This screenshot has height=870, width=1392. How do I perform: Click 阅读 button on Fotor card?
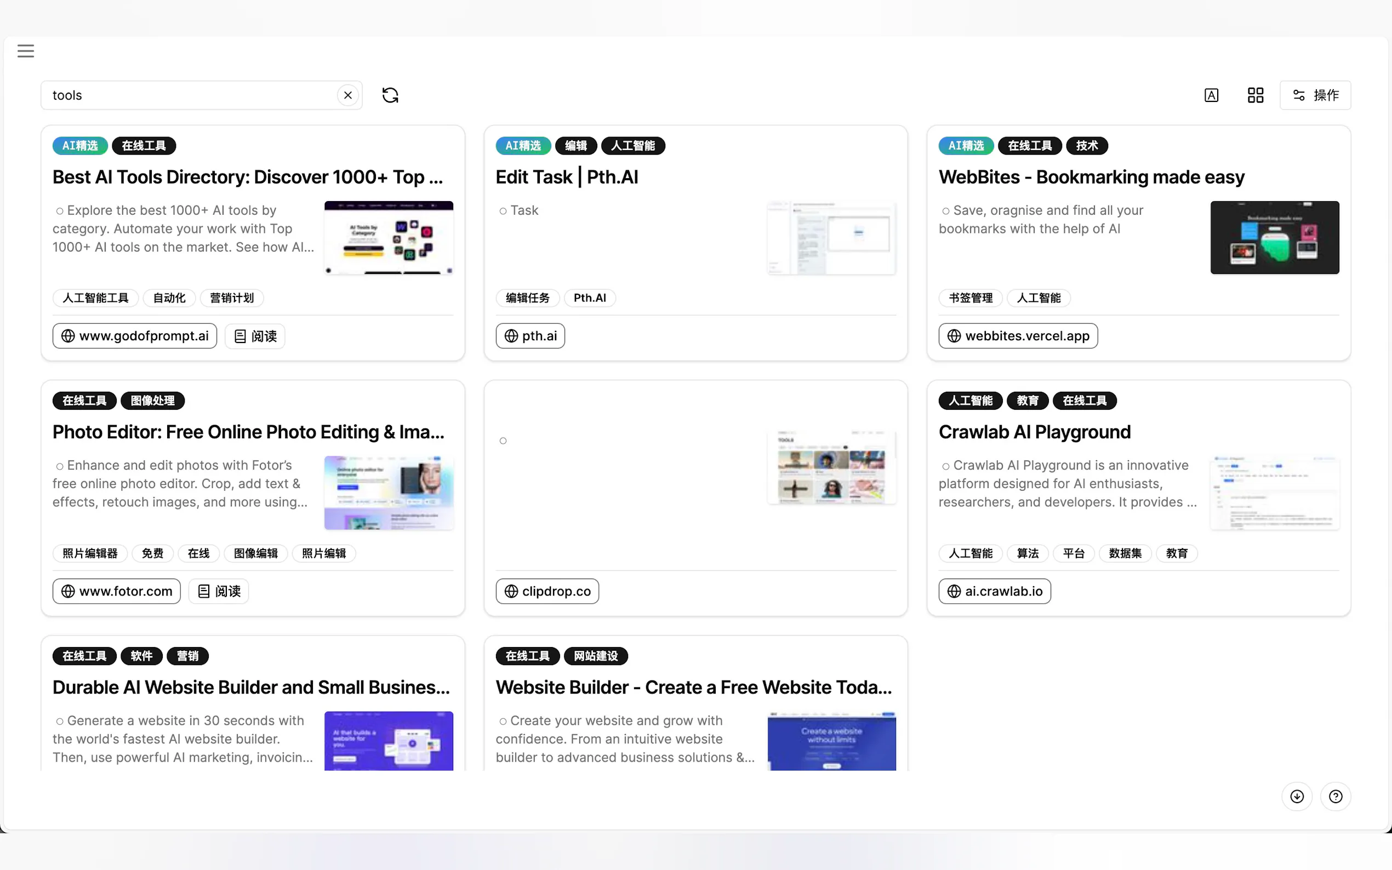point(219,591)
